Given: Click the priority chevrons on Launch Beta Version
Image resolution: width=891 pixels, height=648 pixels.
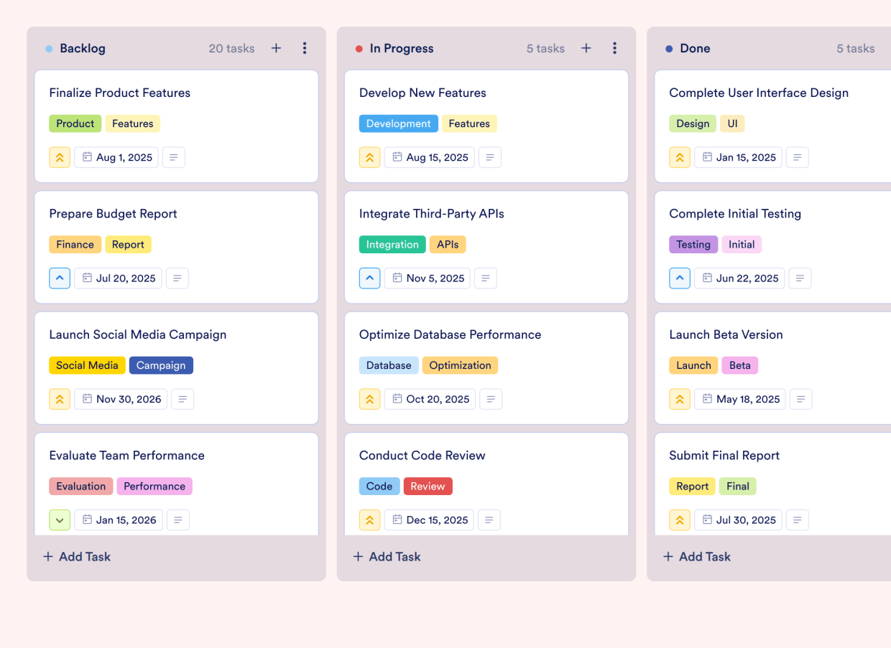Looking at the screenshot, I should pyautogui.click(x=679, y=399).
